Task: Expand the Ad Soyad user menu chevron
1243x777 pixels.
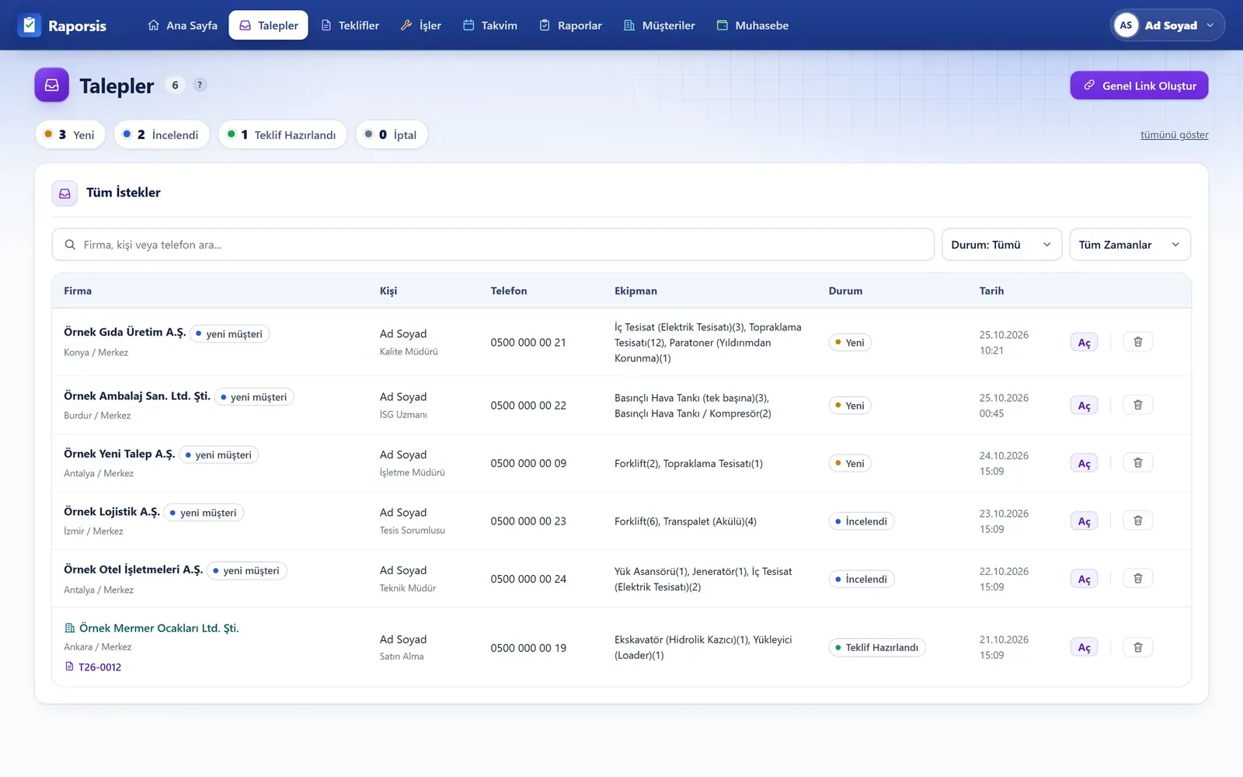Action: (x=1210, y=26)
